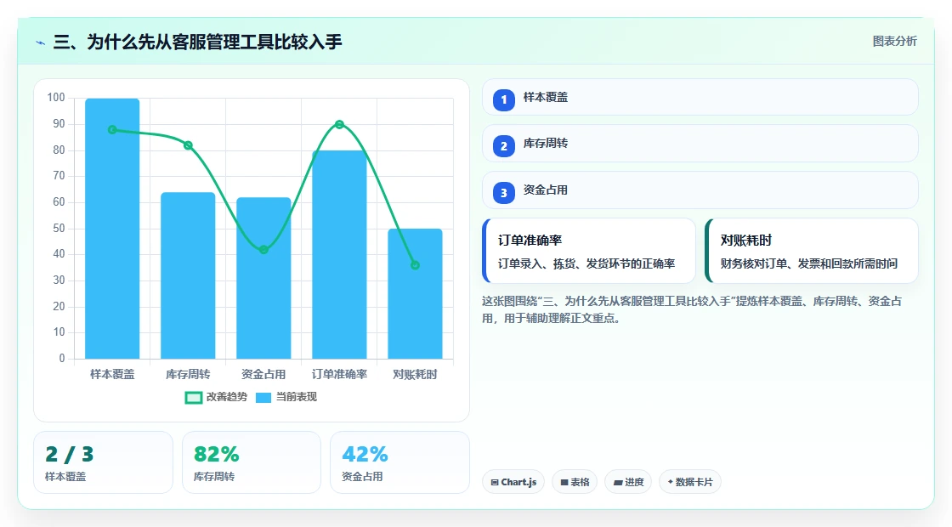Image resolution: width=952 pixels, height=527 pixels.
Task: Click the 表格 tag label
Action: pyautogui.click(x=580, y=482)
